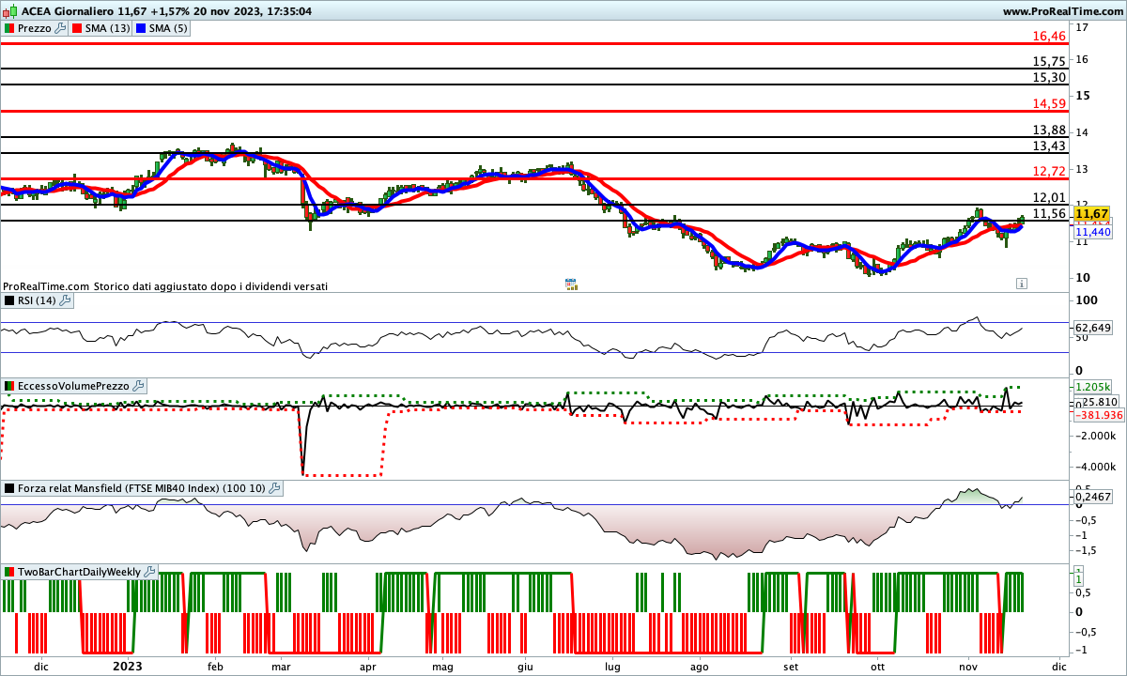Click the giu label on time axis
Image resolution: width=1127 pixels, height=676 pixels.
525,666
